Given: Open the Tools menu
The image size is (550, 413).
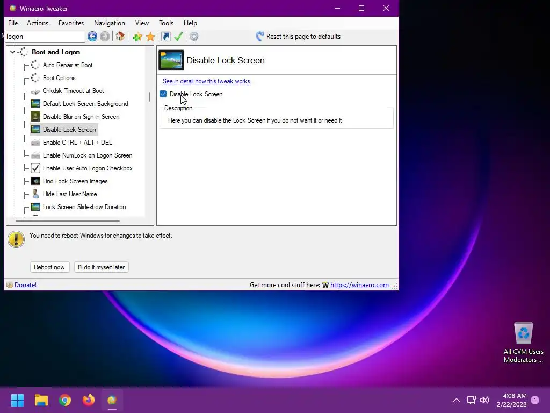Looking at the screenshot, I should point(167,23).
